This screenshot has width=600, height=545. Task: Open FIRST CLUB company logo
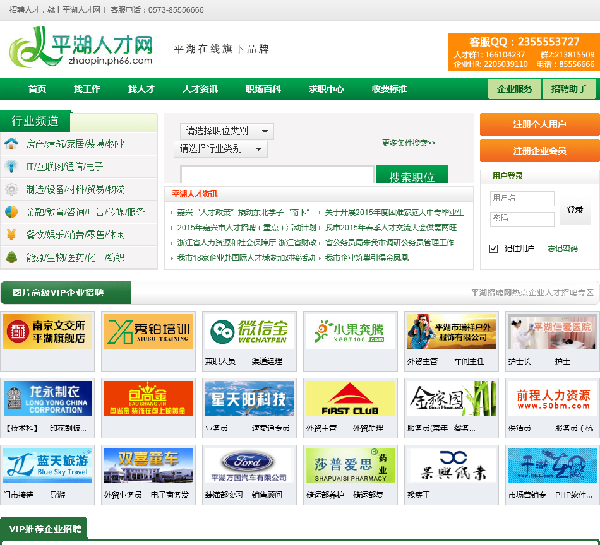tap(351, 398)
